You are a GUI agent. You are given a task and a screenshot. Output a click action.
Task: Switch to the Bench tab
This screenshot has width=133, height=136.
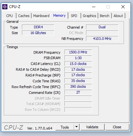105,16
